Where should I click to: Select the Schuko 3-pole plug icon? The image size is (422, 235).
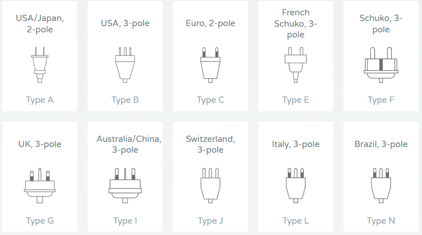pyautogui.click(x=381, y=65)
